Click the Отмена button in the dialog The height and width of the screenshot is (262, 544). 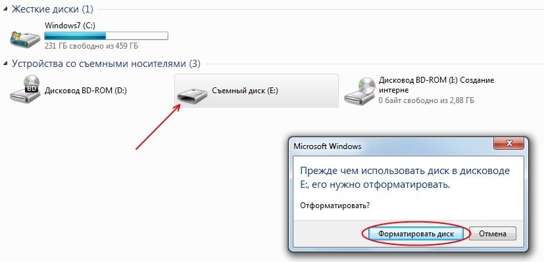(493, 234)
